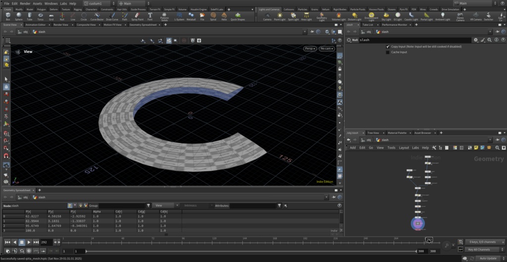The height and width of the screenshot is (262, 507).
Task: Switch to the Material Palette tab
Action: coord(397,133)
